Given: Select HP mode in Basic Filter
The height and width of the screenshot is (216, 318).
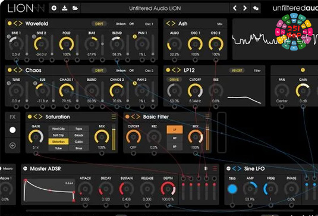Looking at the screenshot, I should click(x=175, y=138).
